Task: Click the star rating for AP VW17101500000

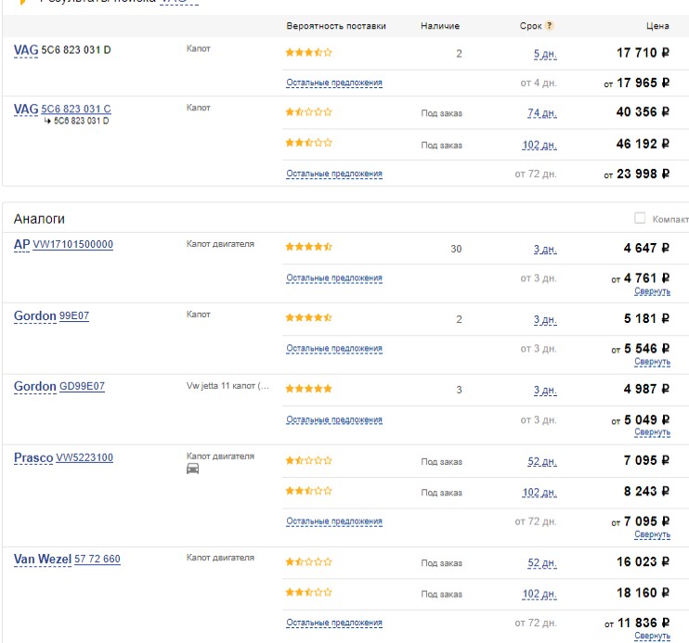Action: [x=309, y=247]
